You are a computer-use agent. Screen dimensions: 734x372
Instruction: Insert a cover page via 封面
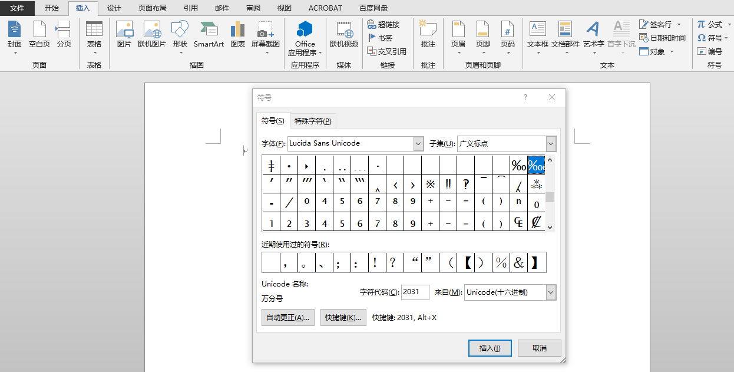(15, 38)
